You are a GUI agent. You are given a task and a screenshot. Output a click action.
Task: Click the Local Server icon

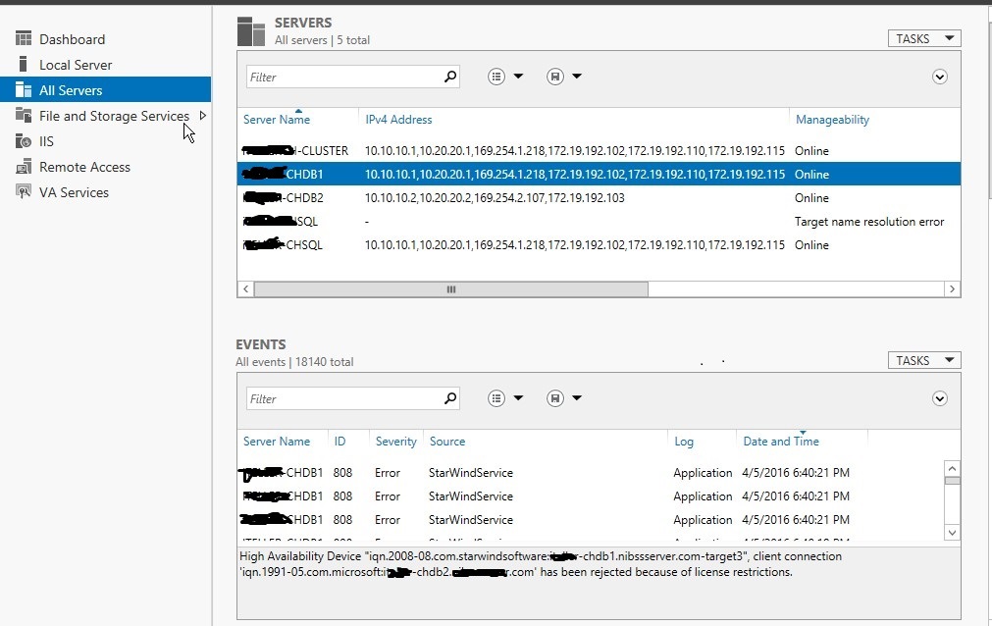point(24,64)
